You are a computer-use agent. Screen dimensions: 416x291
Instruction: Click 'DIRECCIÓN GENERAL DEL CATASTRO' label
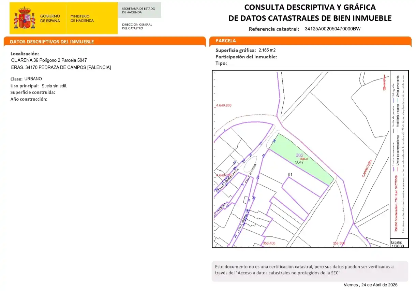pos(137,26)
